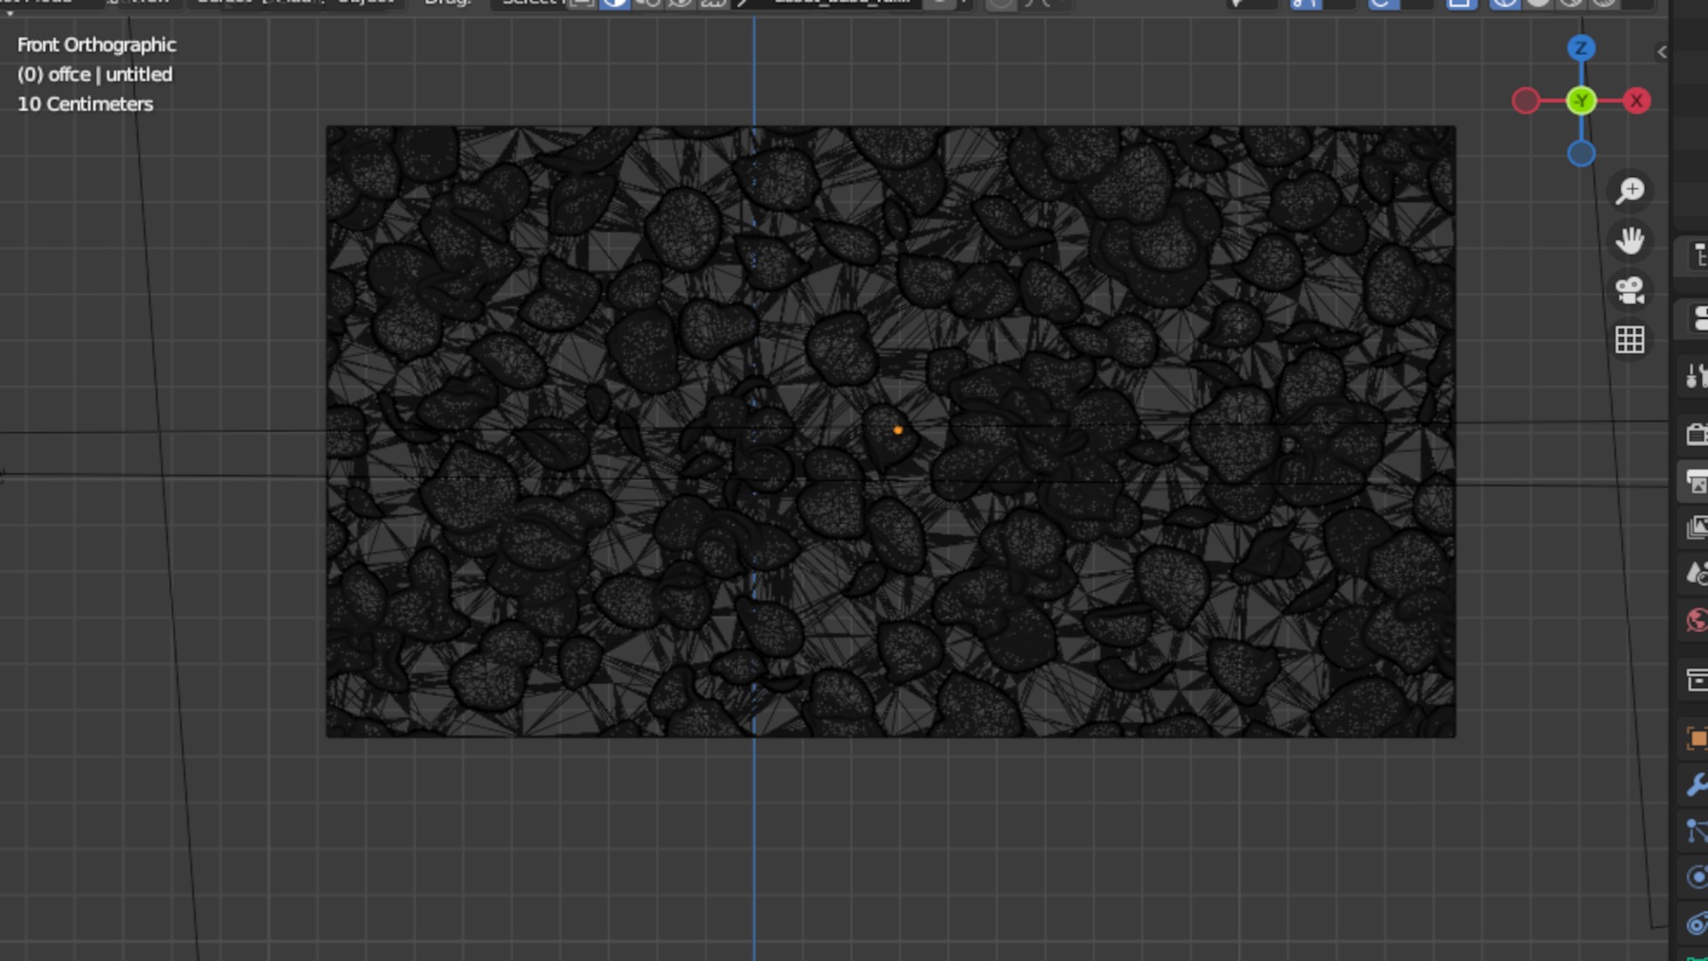Toggle the camera view button
Screen dimensions: 1708x961
click(x=1630, y=290)
